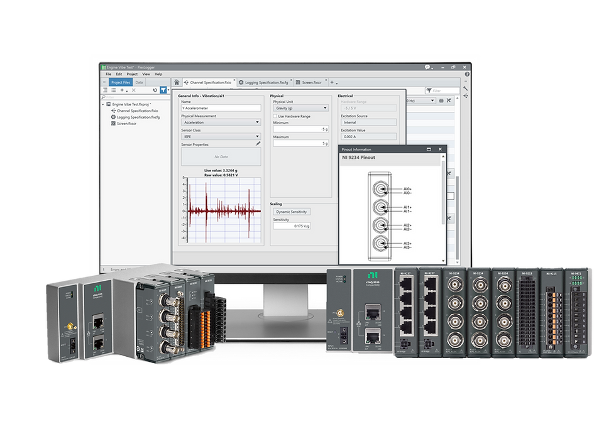This screenshot has height=429, width=616.
Task: Open the filter funnel dropdown arrow
Action: point(168,90)
